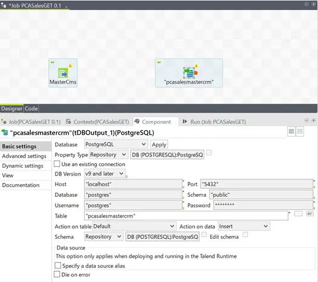318x282 pixels.
Task: Open Advanced settings section
Action: tap(24, 156)
